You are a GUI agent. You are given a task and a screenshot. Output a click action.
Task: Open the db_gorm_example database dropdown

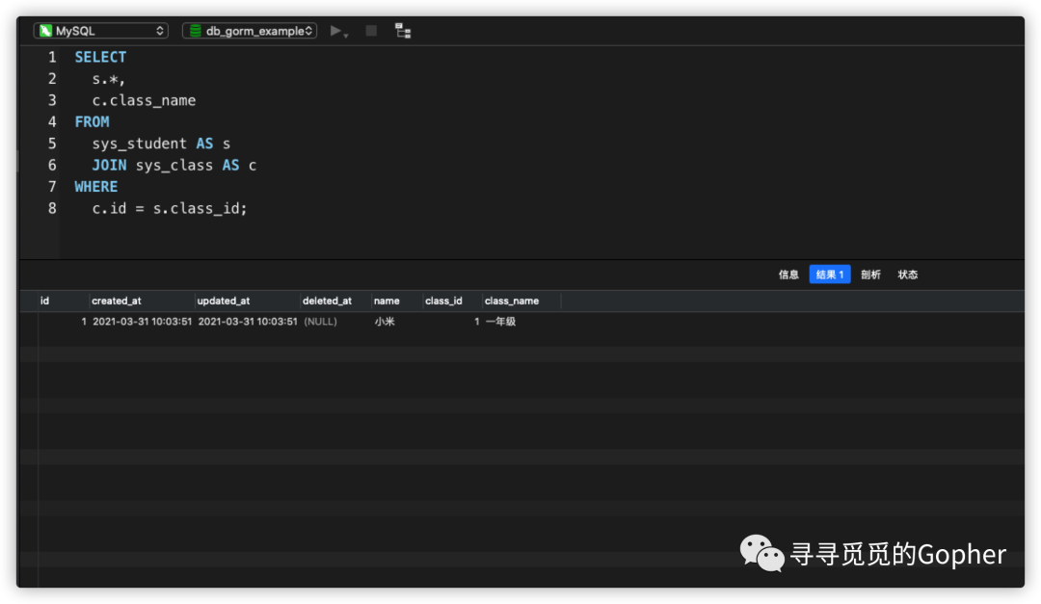coord(250,31)
